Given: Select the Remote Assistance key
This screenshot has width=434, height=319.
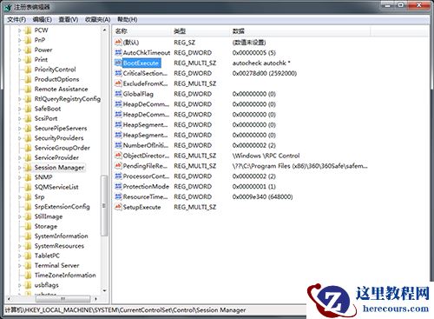Looking at the screenshot, I should 61,89.
